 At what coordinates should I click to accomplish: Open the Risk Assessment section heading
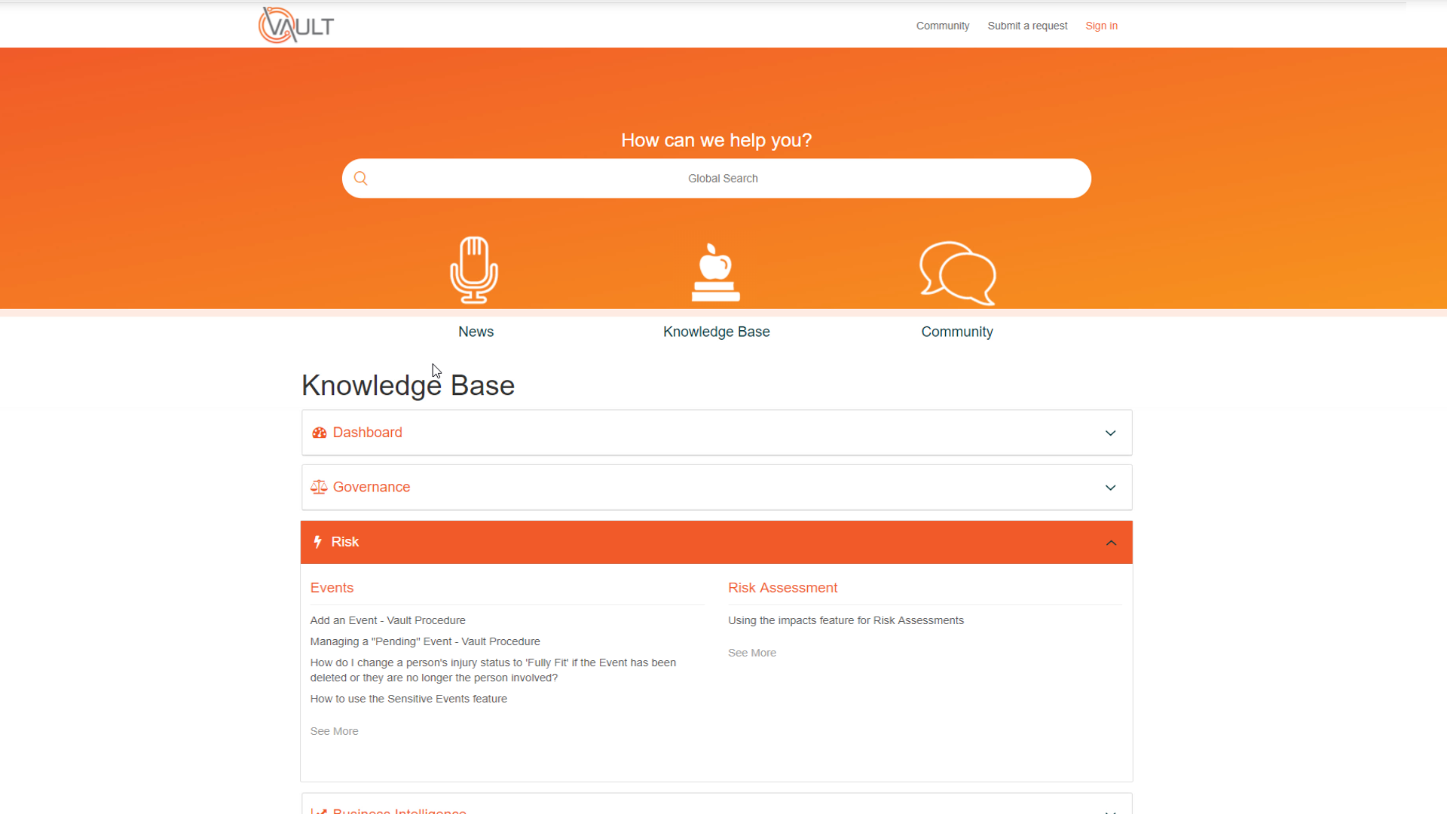pos(782,588)
